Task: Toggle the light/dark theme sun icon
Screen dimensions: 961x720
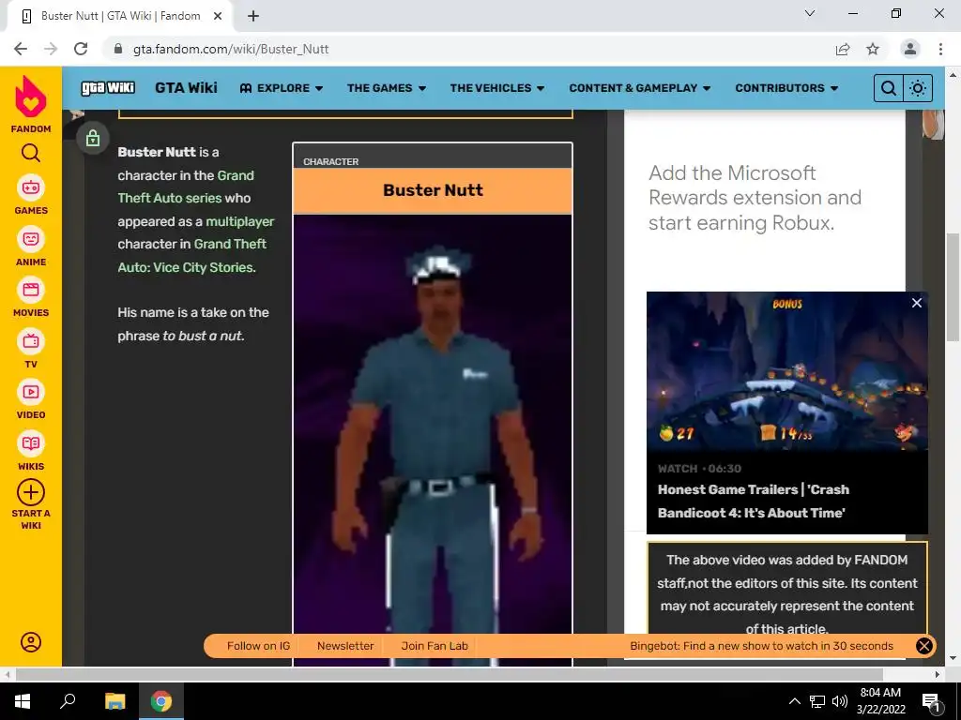Action: [918, 88]
